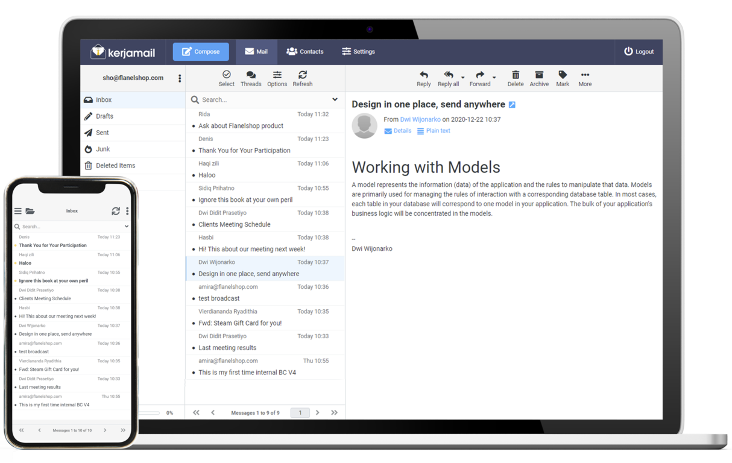Reply to the open message
This screenshot has height=463, width=732.
coord(424,79)
